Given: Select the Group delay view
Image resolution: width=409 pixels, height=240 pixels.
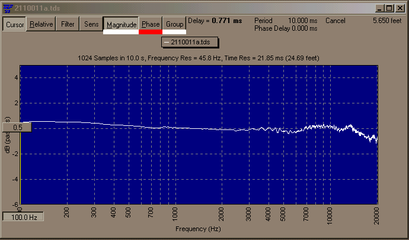Looking at the screenshot, I should [x=174, y=24].
